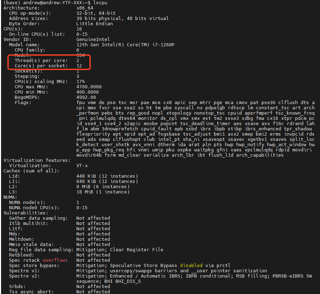
Task: Click the 'Meltdown:' label
Action: click(21, 239)
